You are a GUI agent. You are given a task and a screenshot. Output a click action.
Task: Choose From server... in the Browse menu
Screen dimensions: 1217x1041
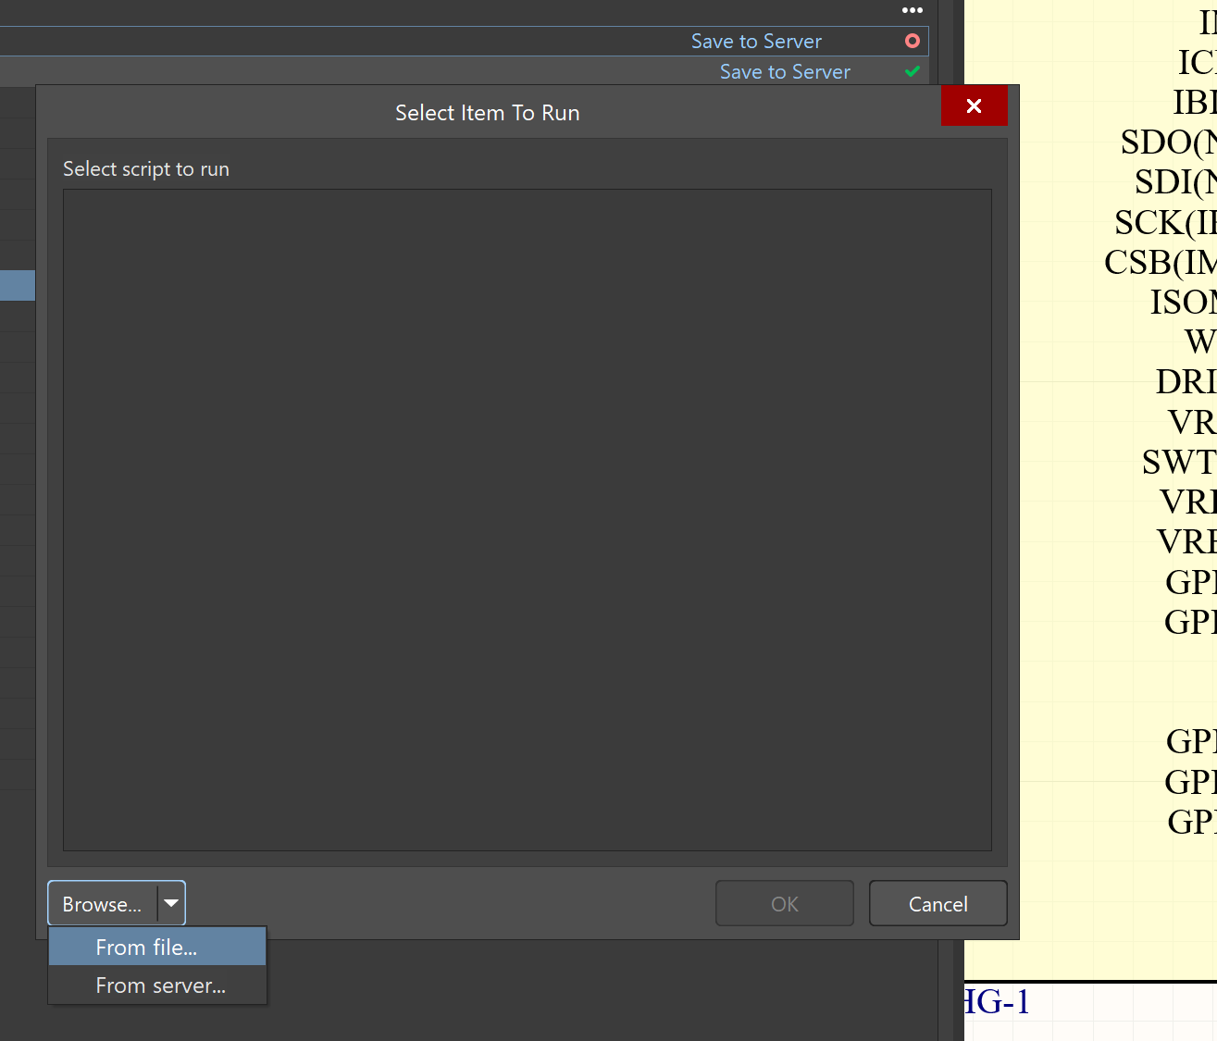pyautogui.click(x=157, y=985)
